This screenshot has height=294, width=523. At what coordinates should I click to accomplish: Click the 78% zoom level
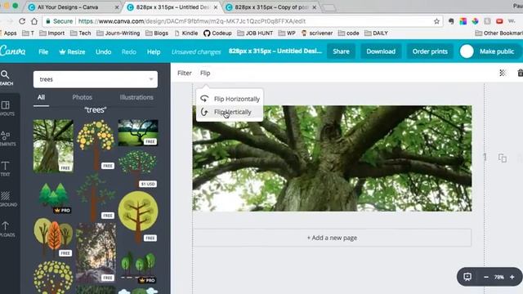(499, 277)
